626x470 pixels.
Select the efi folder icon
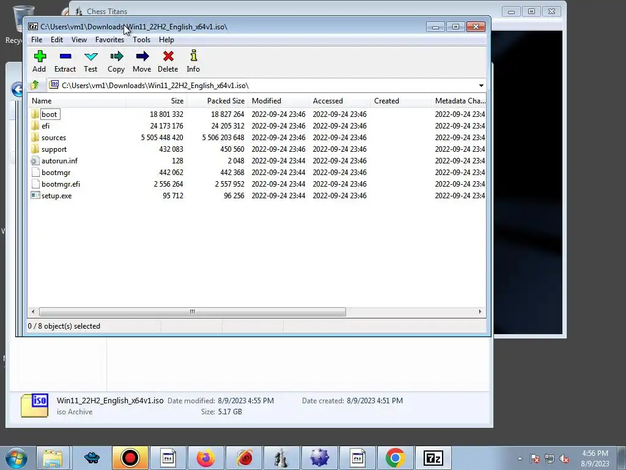(x=35, y=126)
